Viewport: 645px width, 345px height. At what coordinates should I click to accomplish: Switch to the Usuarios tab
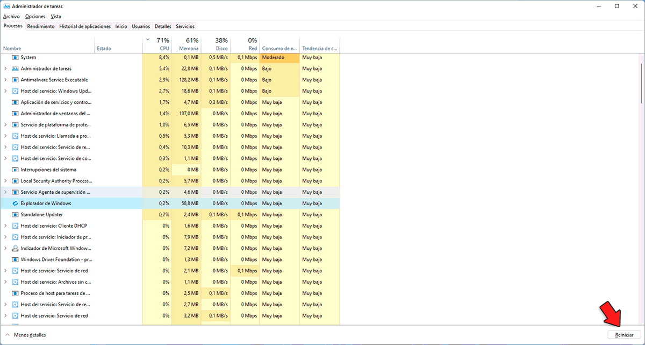pos(141,26)
